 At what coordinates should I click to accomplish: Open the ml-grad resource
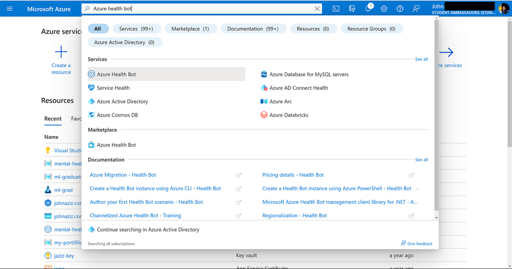click(63, 190)
